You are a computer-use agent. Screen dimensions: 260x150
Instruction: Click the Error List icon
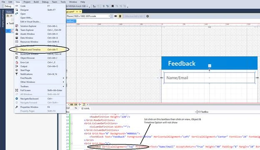click(17, 62)
